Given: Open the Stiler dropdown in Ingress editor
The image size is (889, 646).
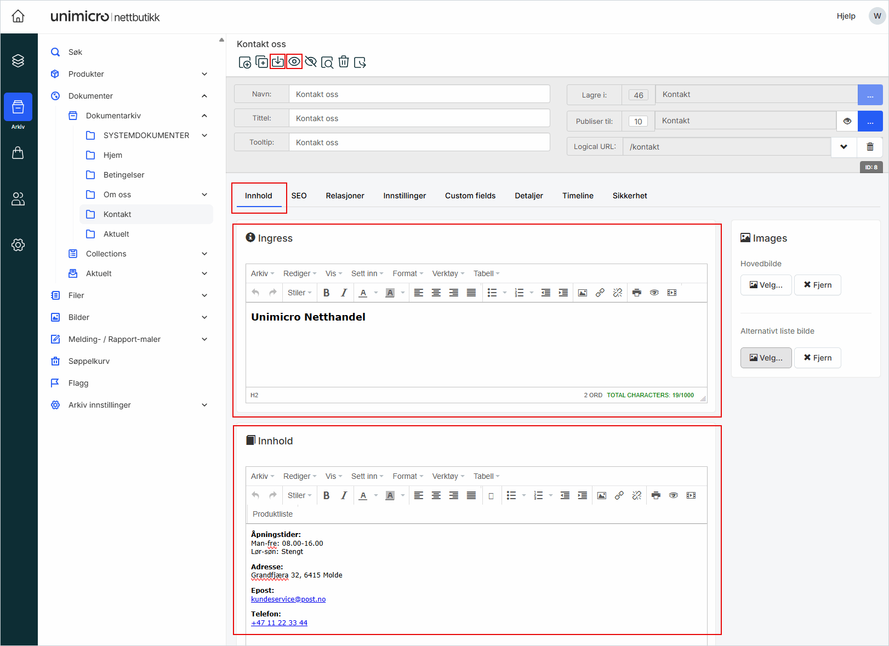Looking at the screenshot, I should point(299,293).
